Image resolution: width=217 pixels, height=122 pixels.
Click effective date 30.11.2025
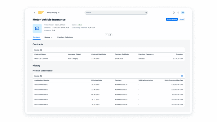95,99
